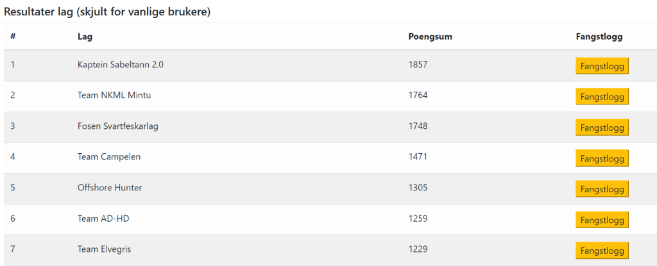This screenshot has width=657, height=266.
Task: Open Fangstlogg for Fosen Svartfeskarlag
Action: click(602, 128)
